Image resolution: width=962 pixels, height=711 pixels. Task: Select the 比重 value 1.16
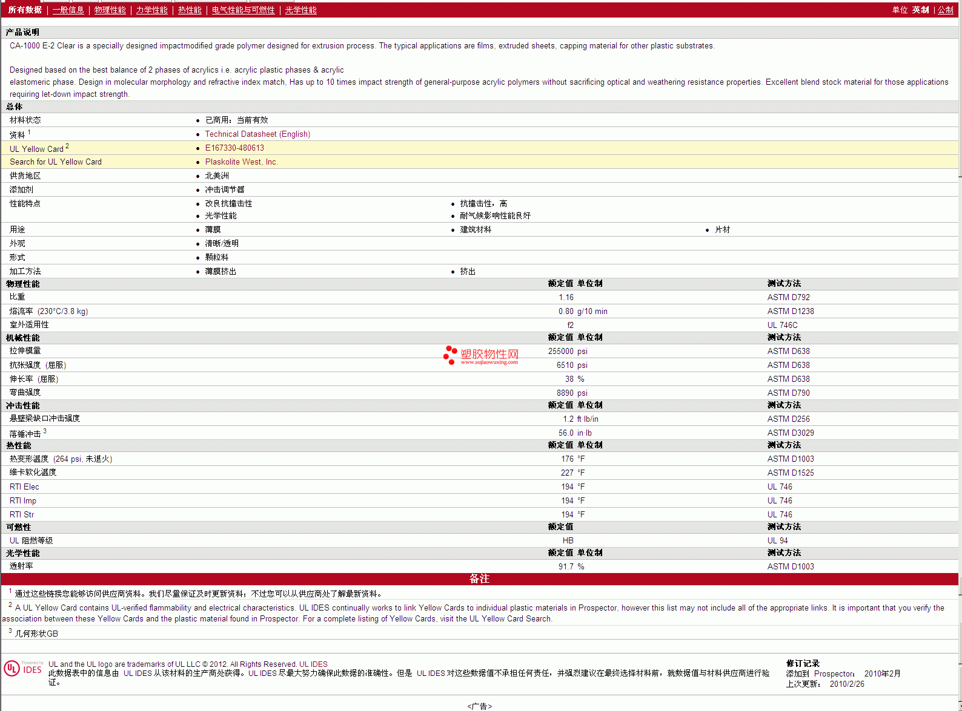coord(566,298)
